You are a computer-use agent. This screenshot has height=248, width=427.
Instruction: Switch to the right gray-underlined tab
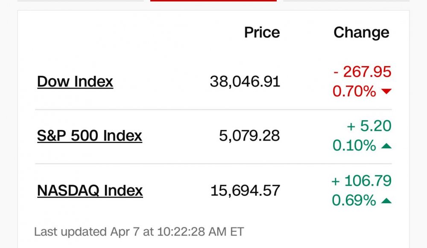point(346,1)
